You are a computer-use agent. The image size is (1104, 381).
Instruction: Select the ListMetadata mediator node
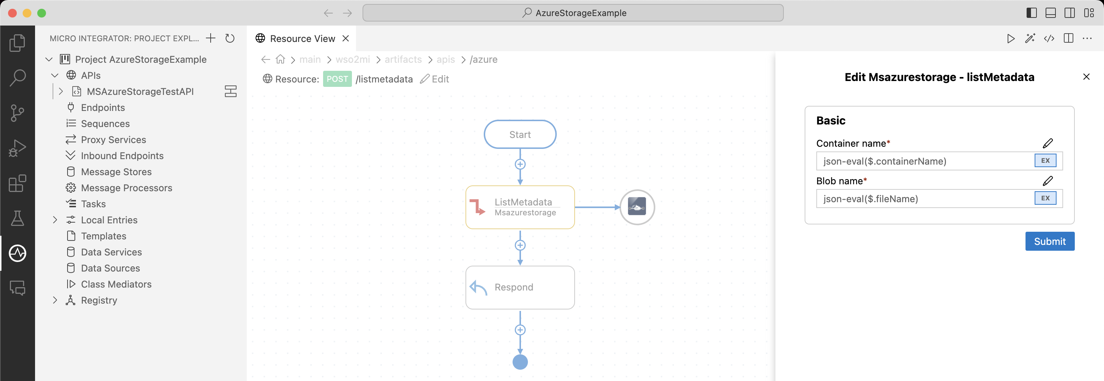(x=520, y=207)
